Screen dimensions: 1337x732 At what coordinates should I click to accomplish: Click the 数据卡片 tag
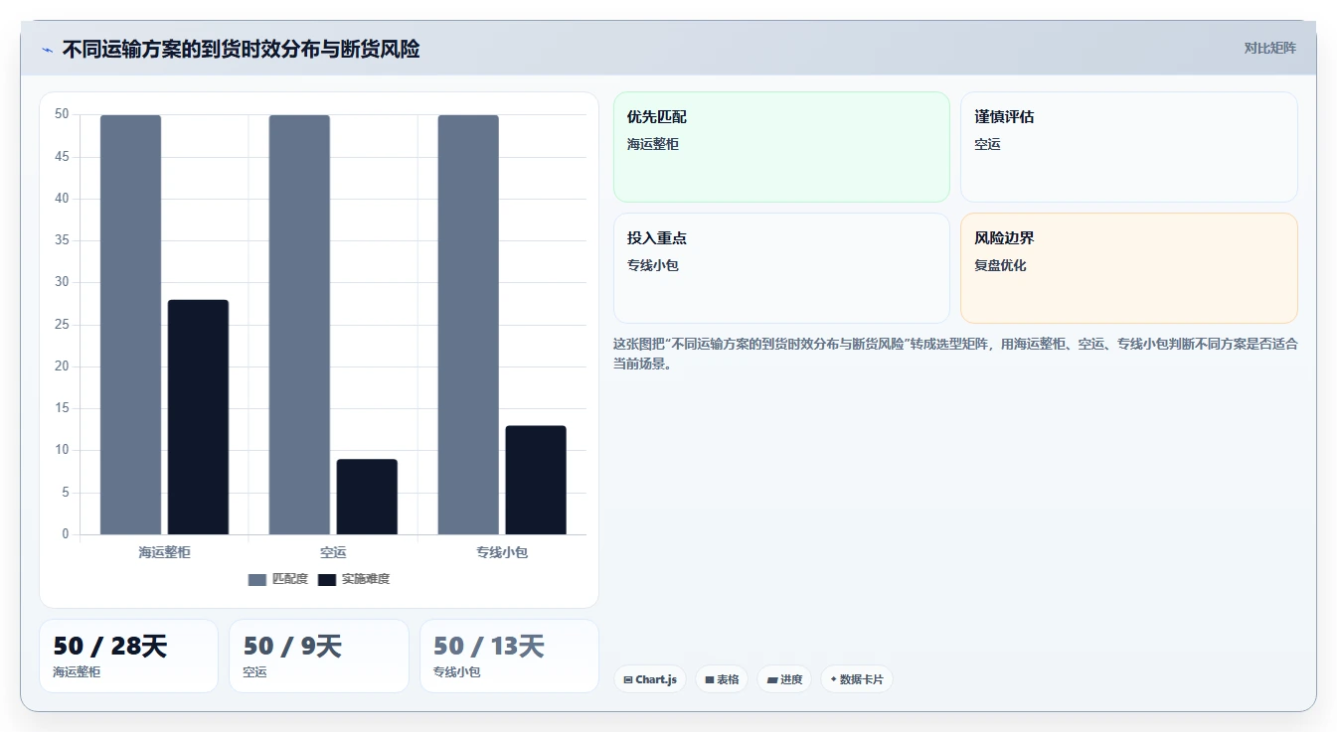pos(857,679)
